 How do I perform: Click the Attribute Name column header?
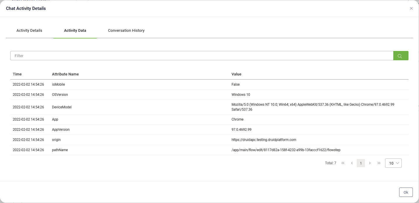point(65,74)
